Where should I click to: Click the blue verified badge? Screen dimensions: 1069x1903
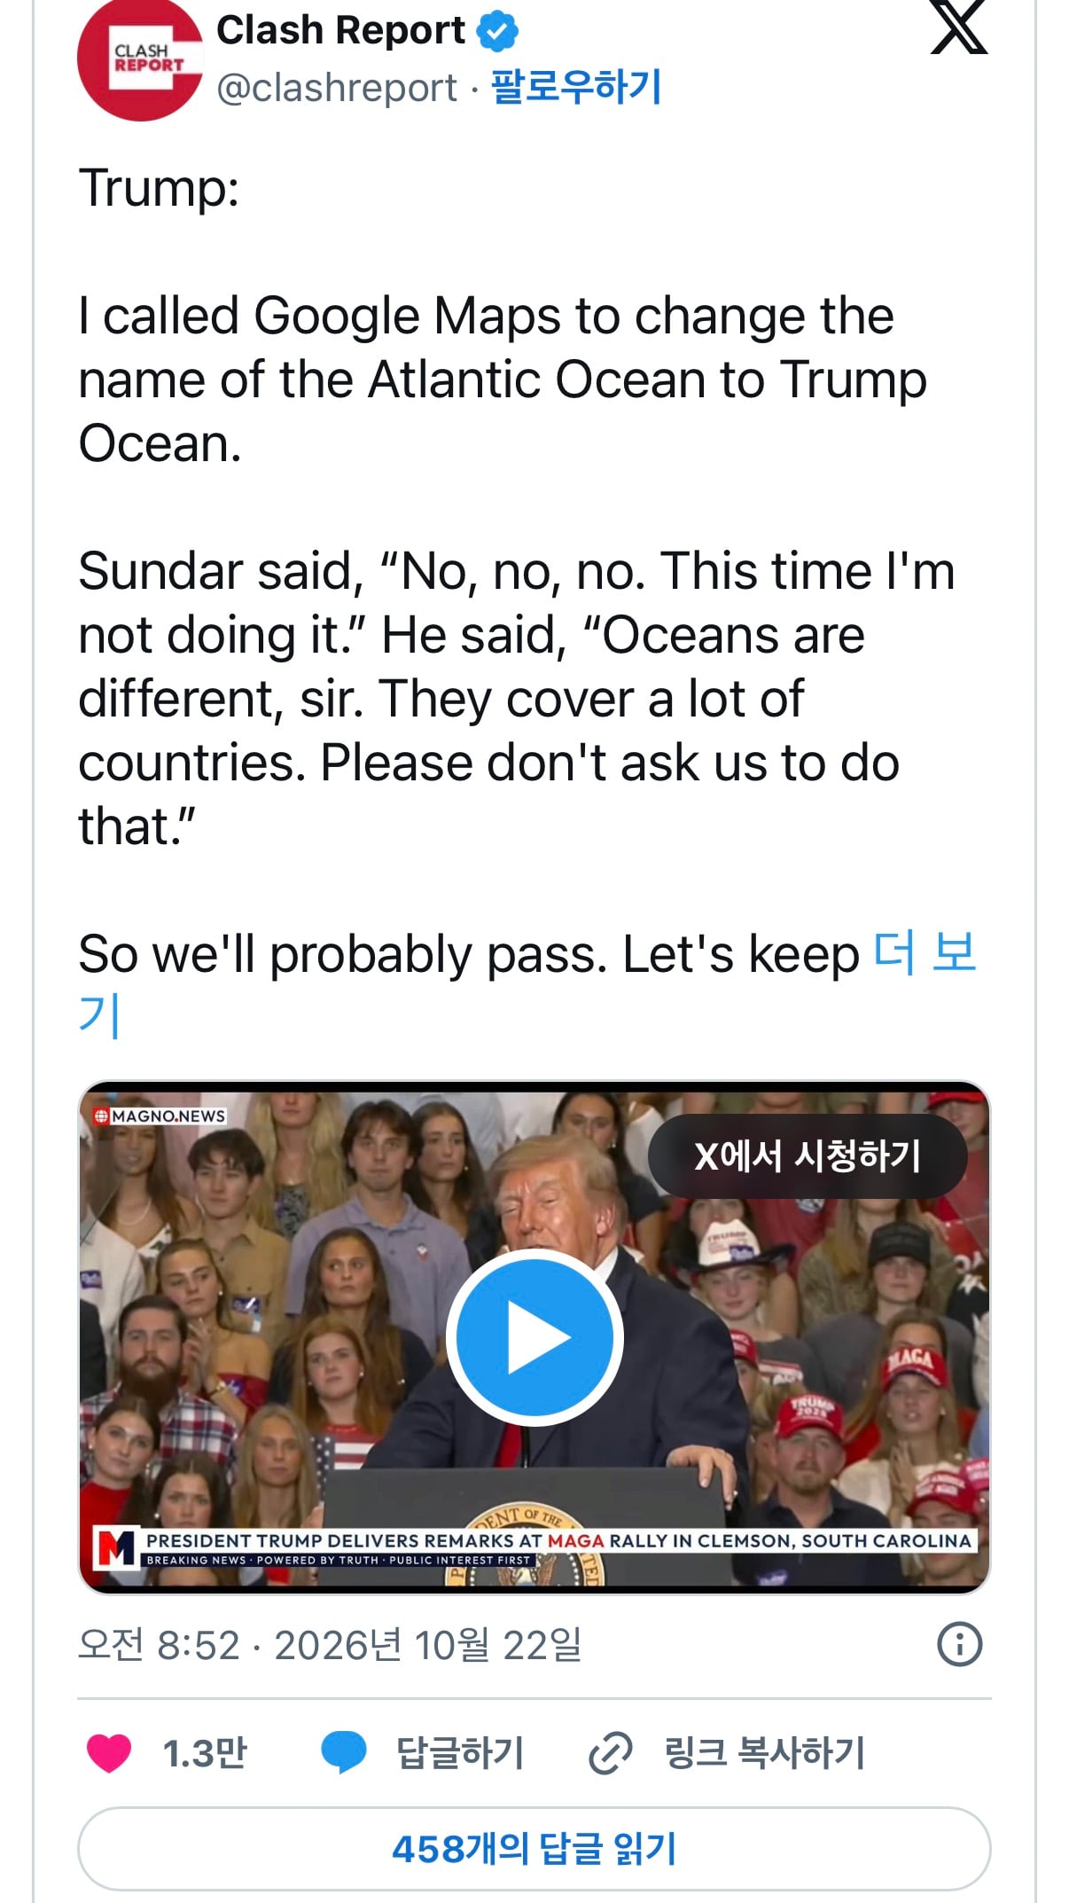pyautogui.click(x=497, y=31)
